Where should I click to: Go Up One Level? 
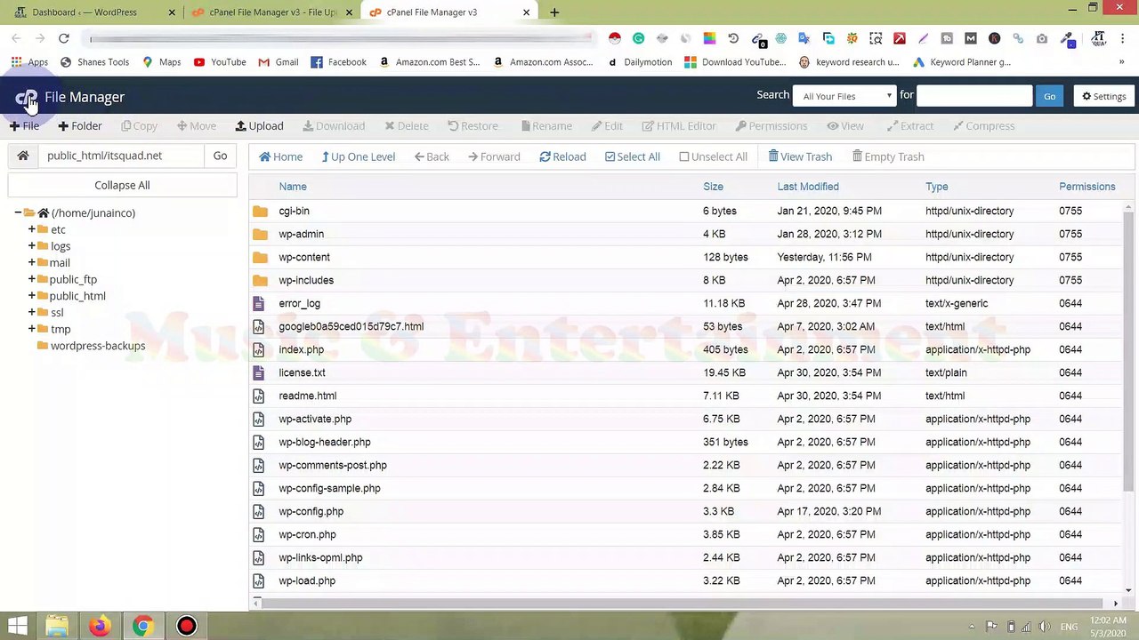click(x=359, y=156)
